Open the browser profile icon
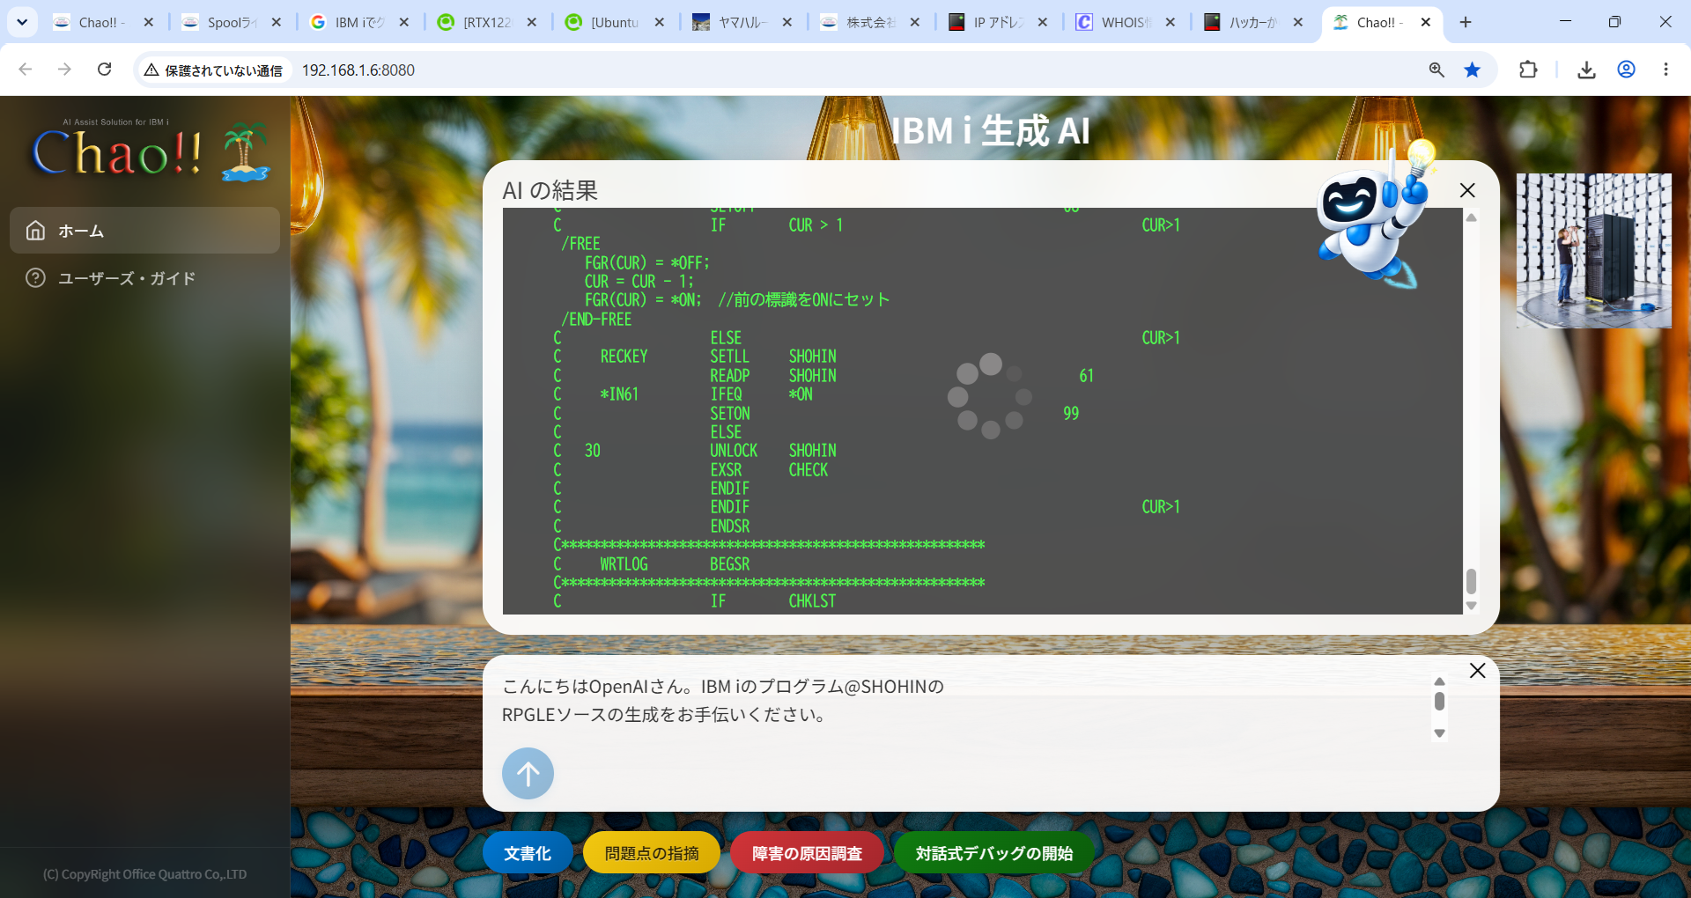Viewport: 1691px width, 898px height. click(1626, 70)
